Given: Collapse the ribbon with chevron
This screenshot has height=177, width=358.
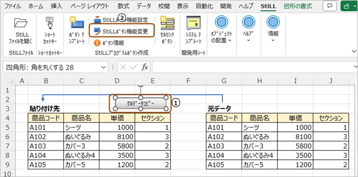Looking at the screenshot, I should tap(354, 51).
